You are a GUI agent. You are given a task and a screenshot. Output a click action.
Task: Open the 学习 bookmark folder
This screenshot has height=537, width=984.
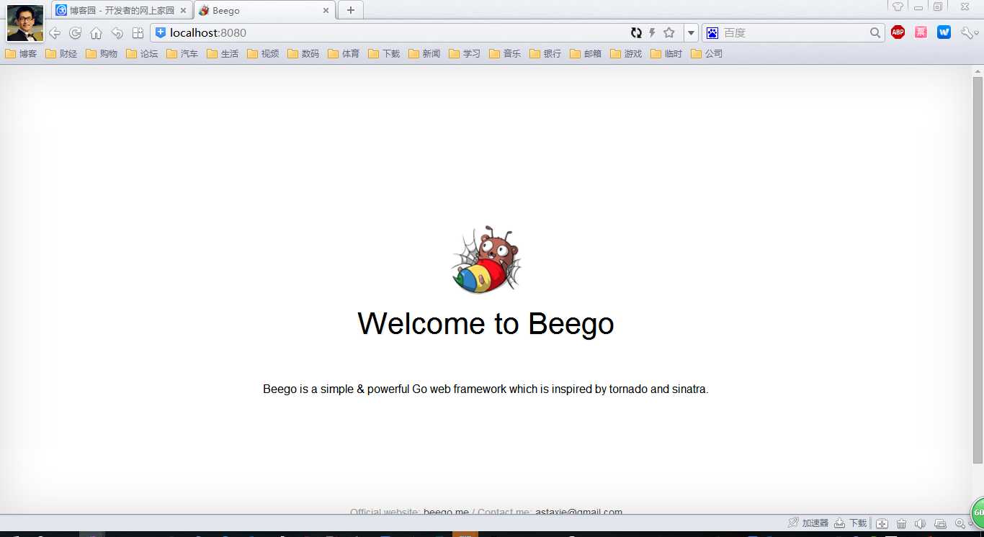point(465,54)
